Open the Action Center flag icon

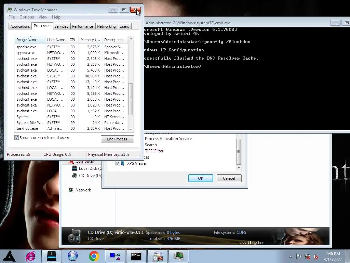pos(299,256)
